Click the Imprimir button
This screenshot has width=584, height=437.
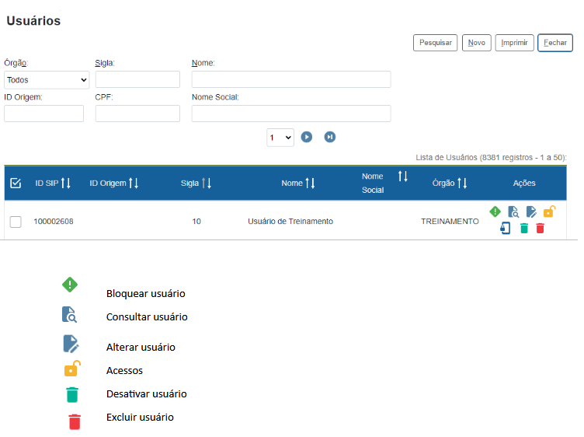[514, 43]
